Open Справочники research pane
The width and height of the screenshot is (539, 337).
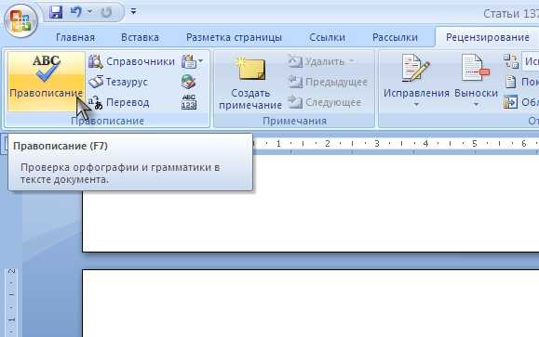tap(131, 61)
